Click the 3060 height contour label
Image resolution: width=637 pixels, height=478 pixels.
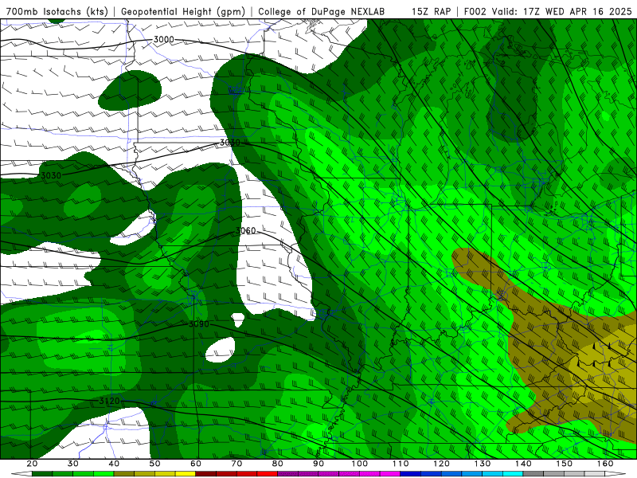[246, 231]
